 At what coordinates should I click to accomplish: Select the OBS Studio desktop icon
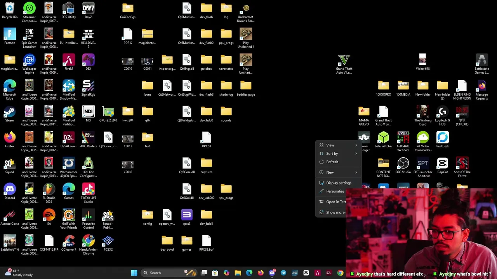[403, 165]
